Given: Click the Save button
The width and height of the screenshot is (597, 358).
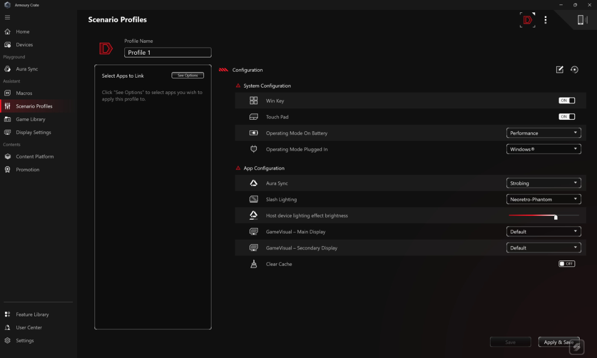Looking at the screenshot, I should point(510,342).
